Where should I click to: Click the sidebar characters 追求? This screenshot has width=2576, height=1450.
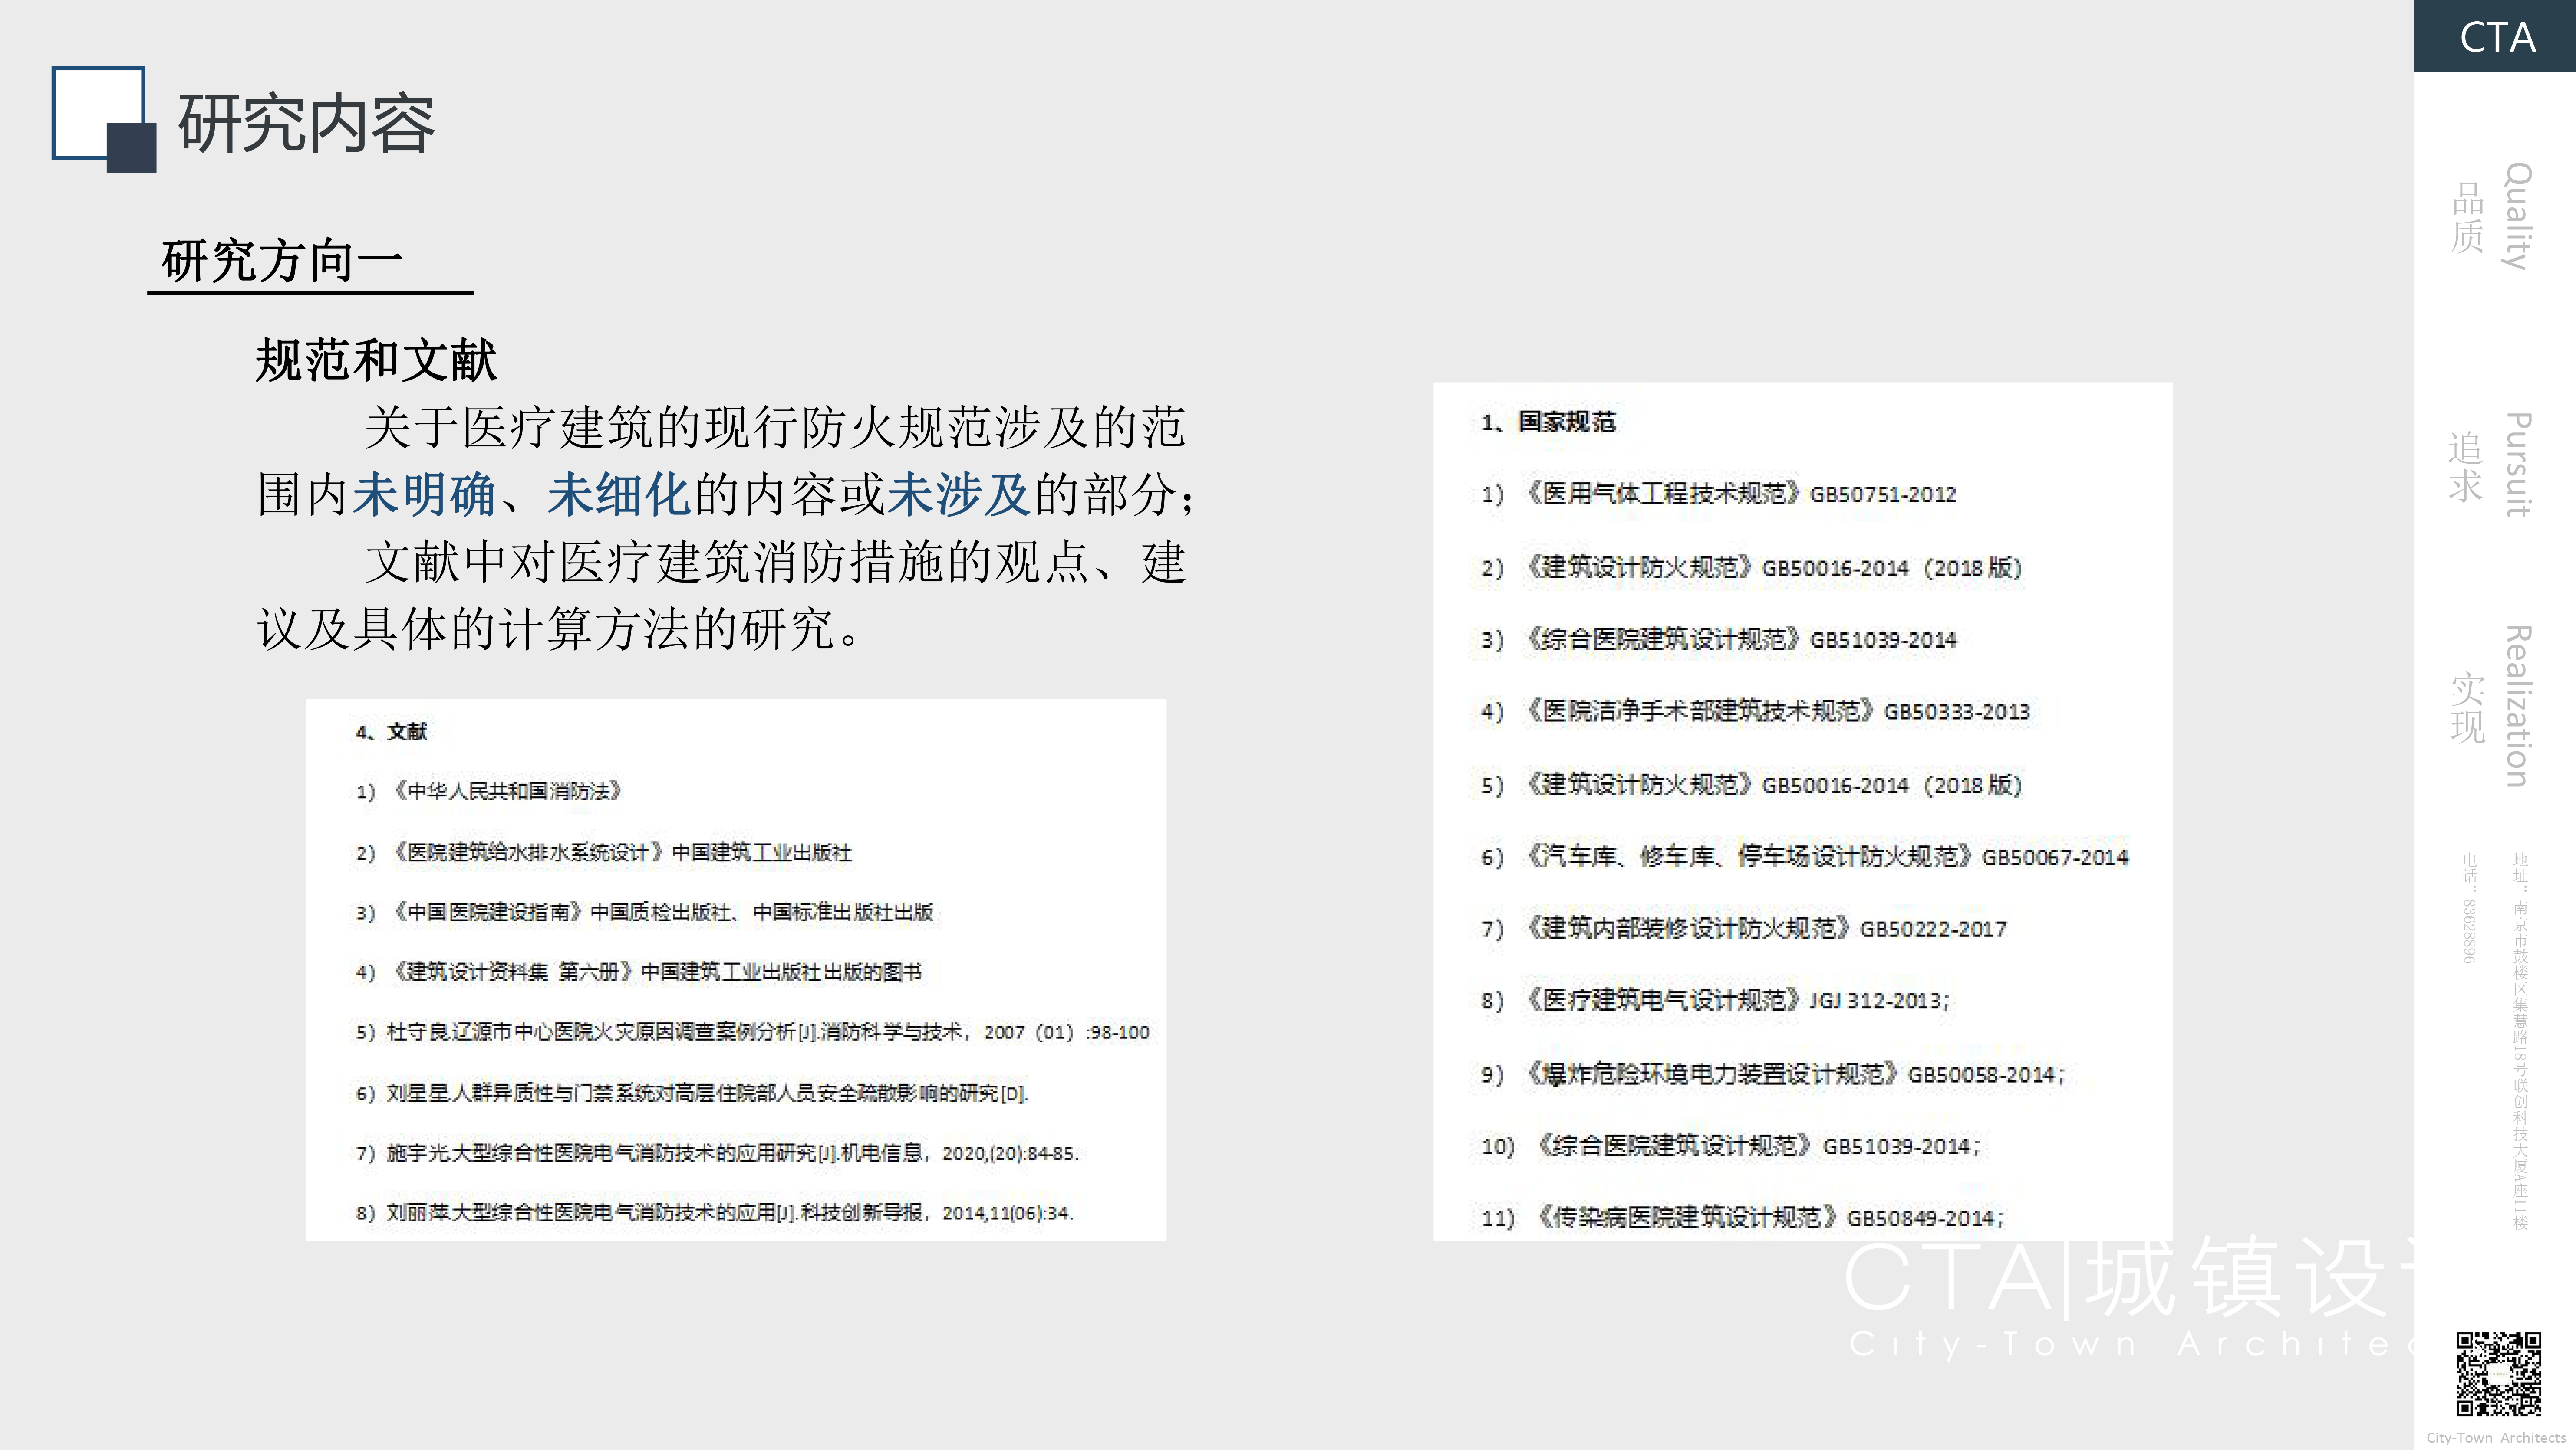pyautogui.click(x=2467, y=467)
